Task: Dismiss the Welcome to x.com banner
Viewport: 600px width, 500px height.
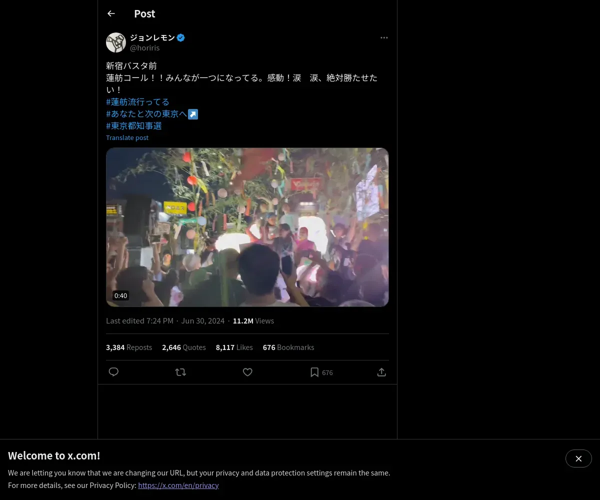Action: click(578, 458)
